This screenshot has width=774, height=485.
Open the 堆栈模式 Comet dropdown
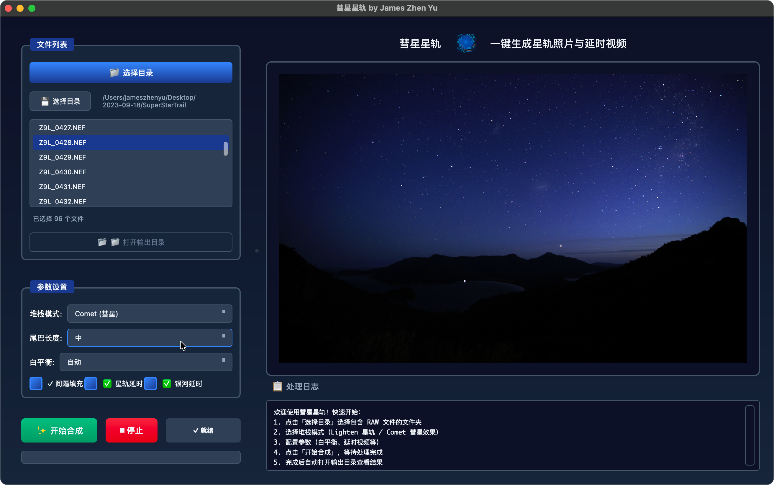point(150,313)
